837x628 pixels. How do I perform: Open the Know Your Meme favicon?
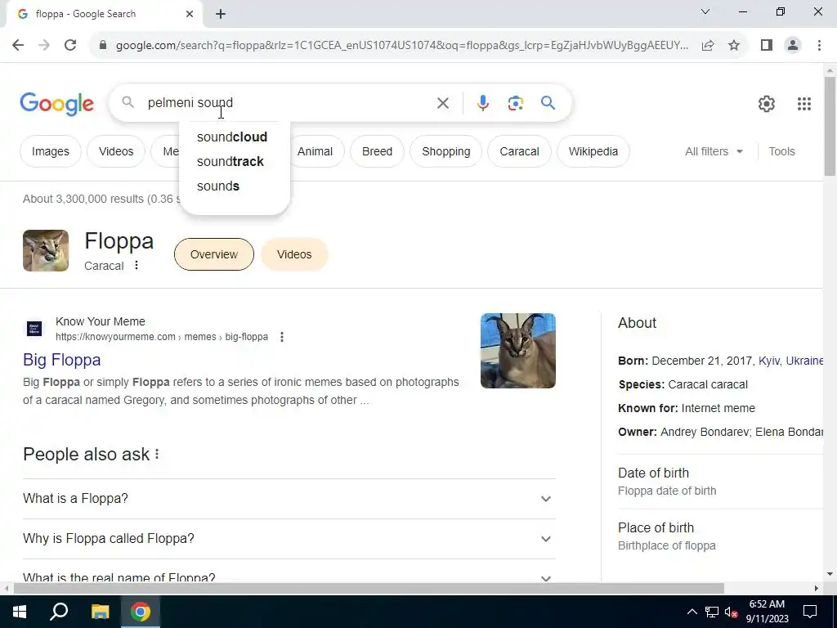(x=34, y=329)
